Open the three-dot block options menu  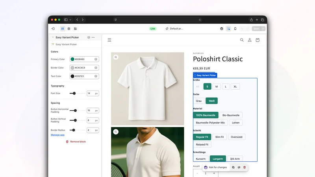coord(93,37)
